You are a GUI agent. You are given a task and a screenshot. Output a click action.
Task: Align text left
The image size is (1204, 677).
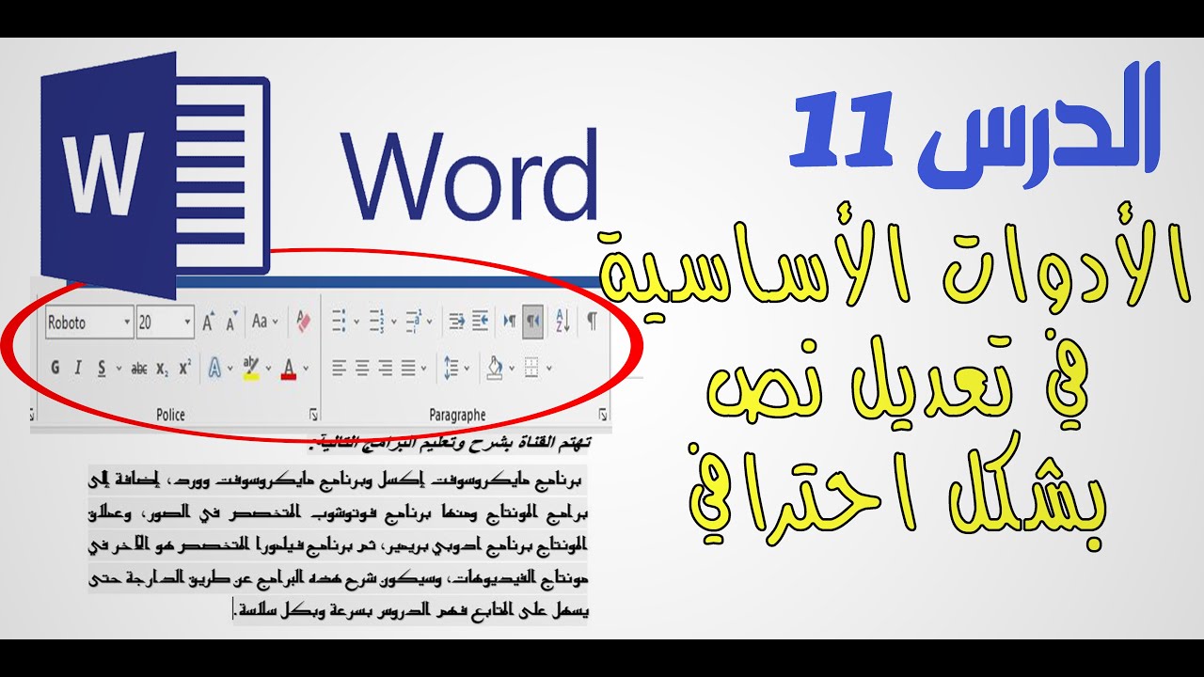point(340,368)
